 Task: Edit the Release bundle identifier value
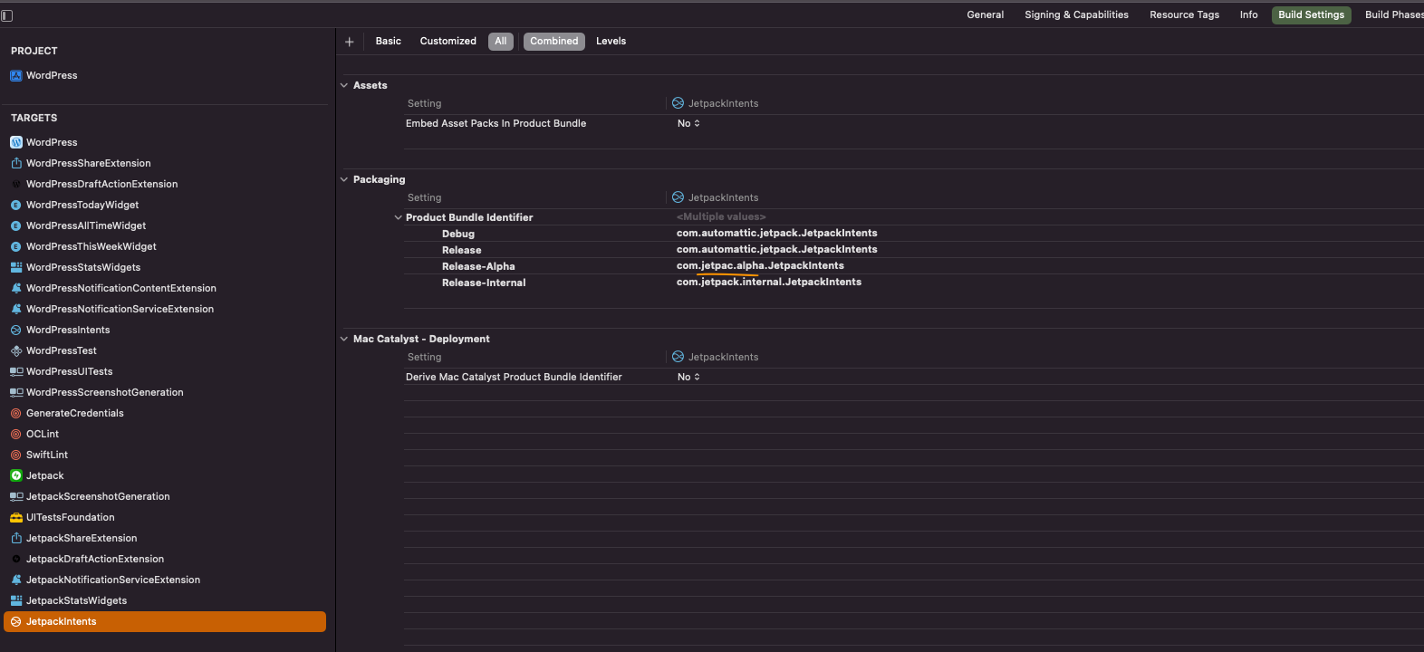777,249
